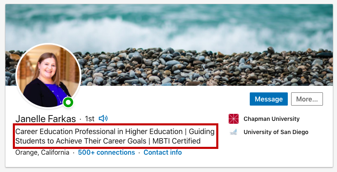Screen dimensions: 337x172
Task: Click the word "Guiding" in the headline
Action: [202, 132]
